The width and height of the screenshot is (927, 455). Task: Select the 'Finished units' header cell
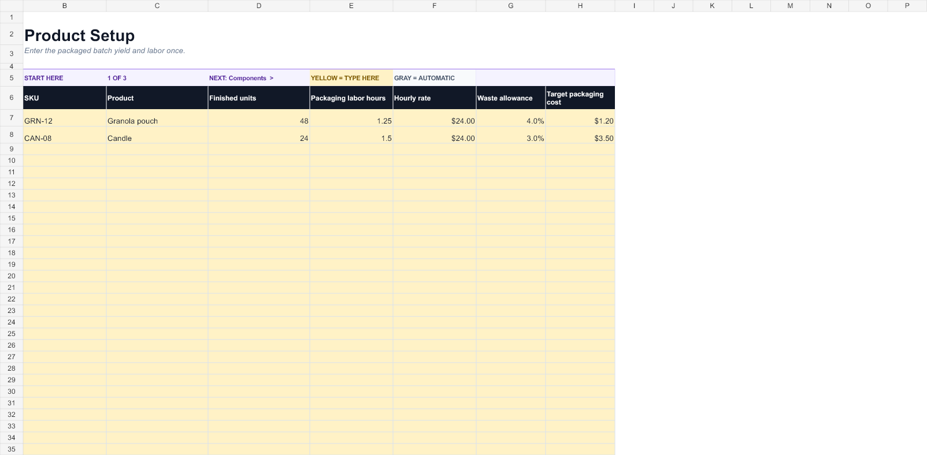point(259,98)
